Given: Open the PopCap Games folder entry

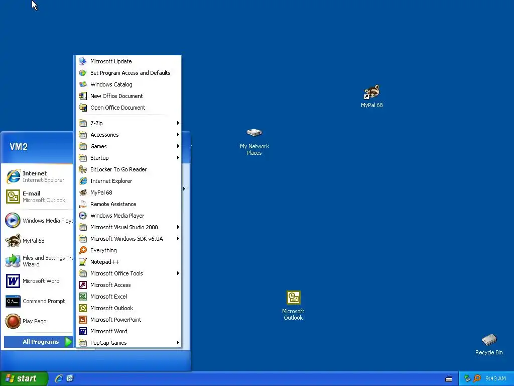Looking at the screenshot, I should [128, 343].
